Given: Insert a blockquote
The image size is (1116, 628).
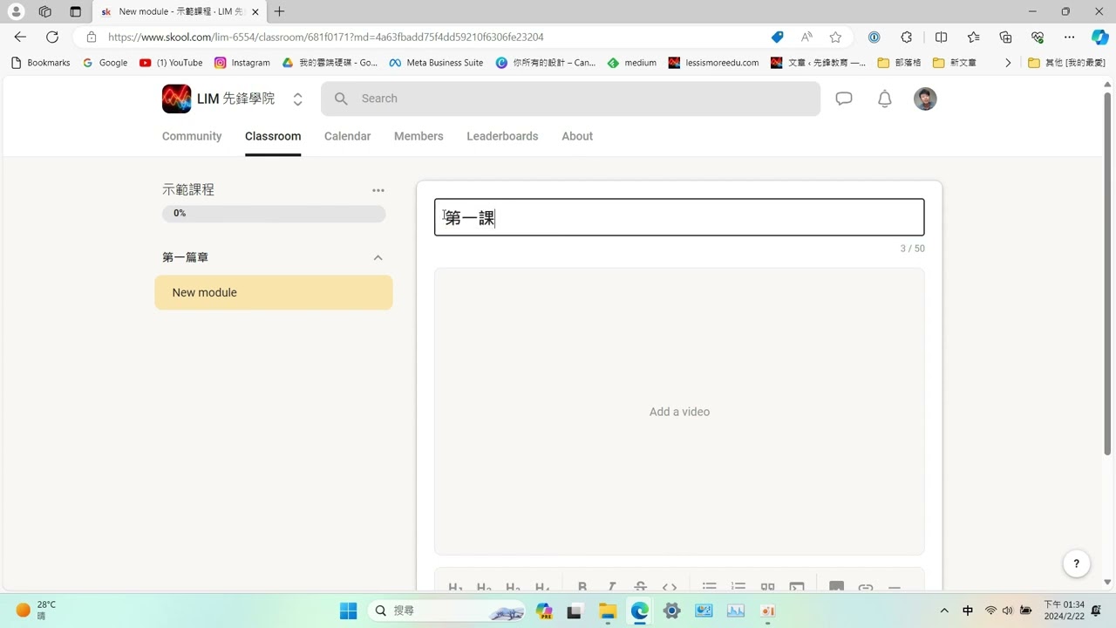Looking at the screenshot, I should pos(767,586).
